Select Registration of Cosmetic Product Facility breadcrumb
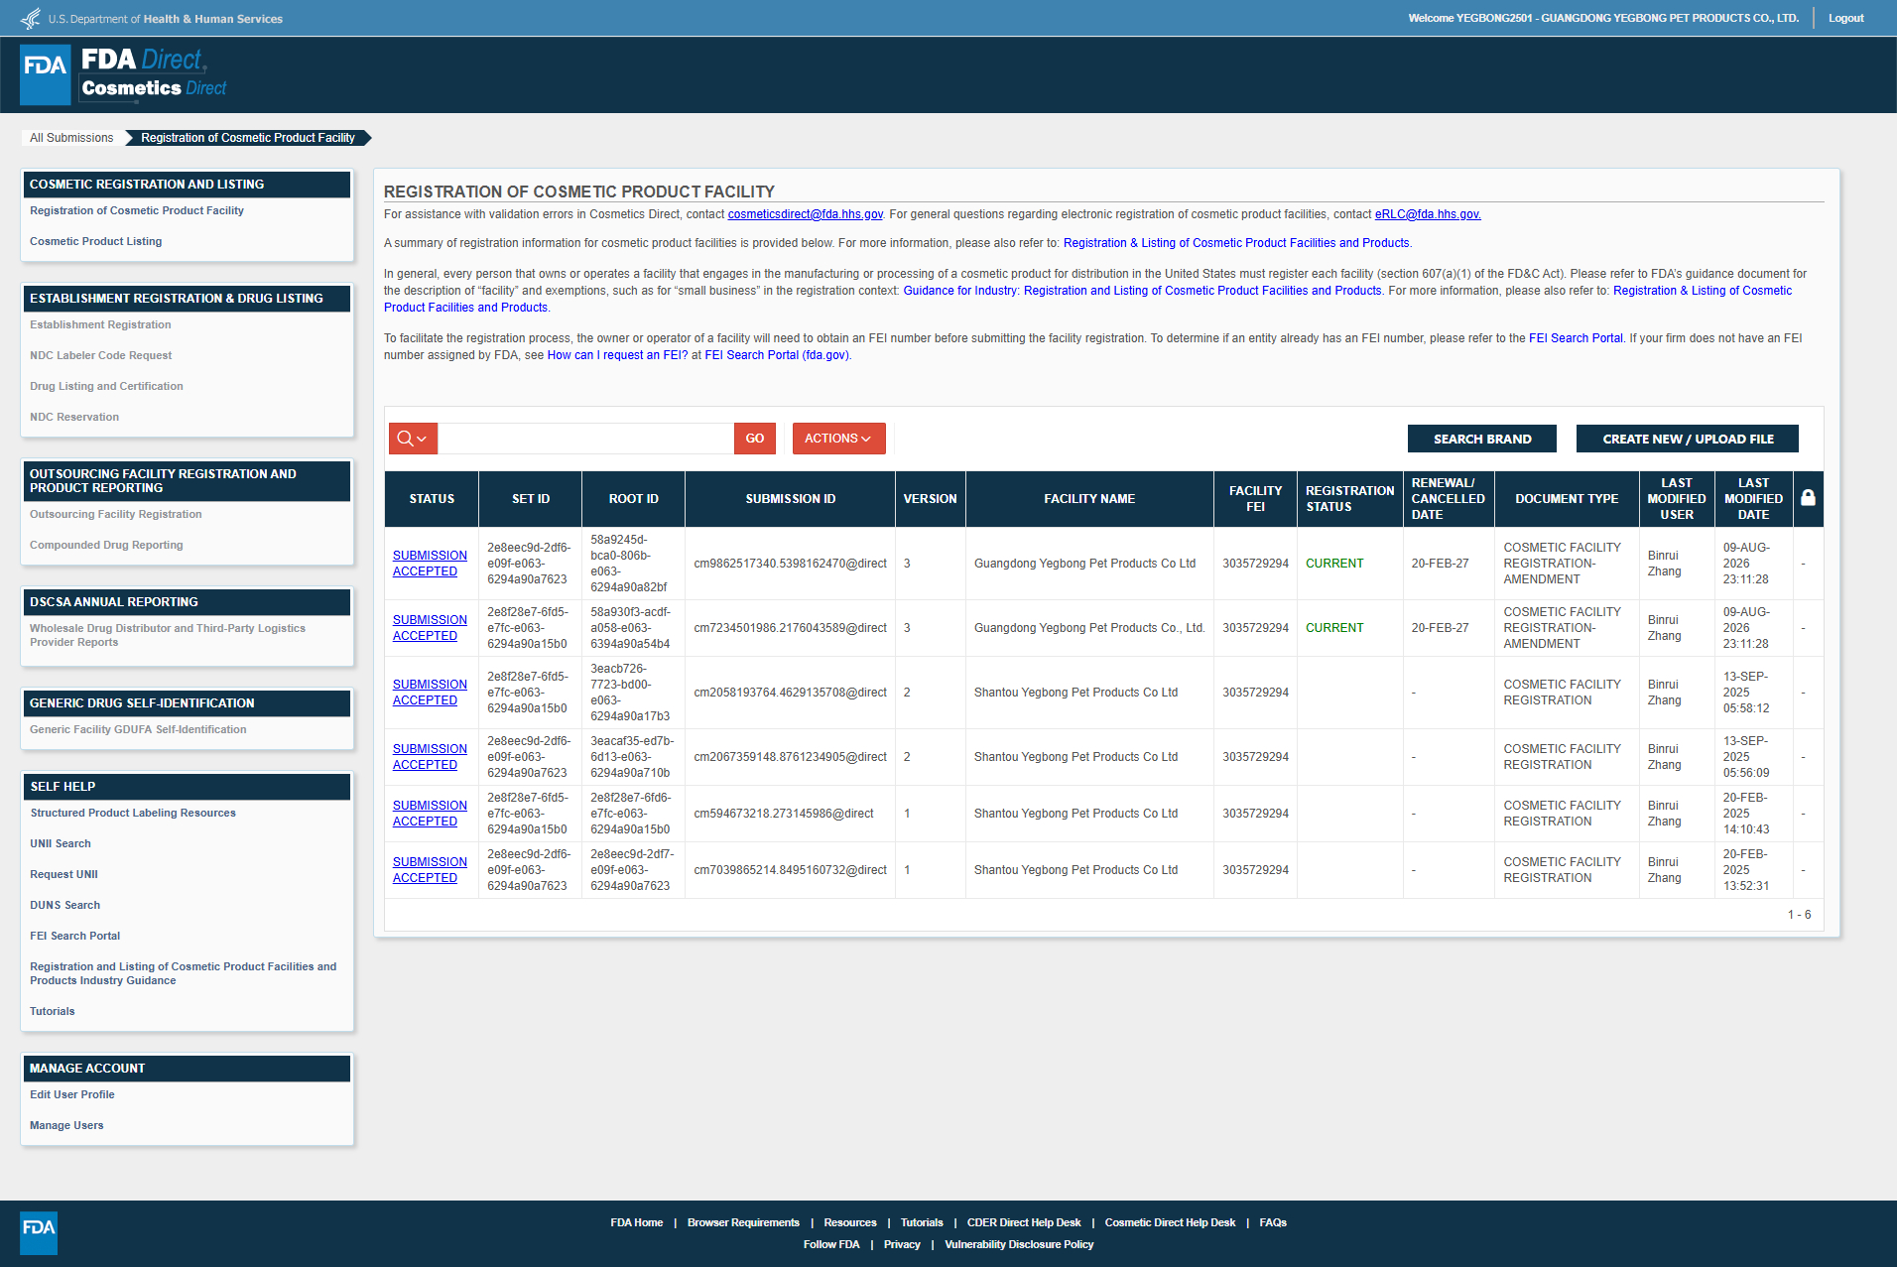This screenshot has height=1267, width=1897. click(248, 138)
